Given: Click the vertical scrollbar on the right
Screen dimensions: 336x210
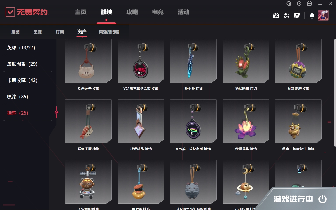Looking at the screenshot, I should pyautogui.click(x=335, y=93).
